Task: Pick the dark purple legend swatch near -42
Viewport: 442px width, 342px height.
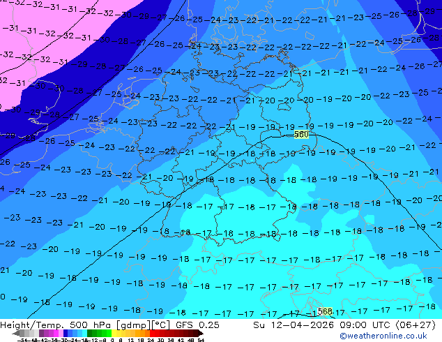Action: [x=41, y=333]
